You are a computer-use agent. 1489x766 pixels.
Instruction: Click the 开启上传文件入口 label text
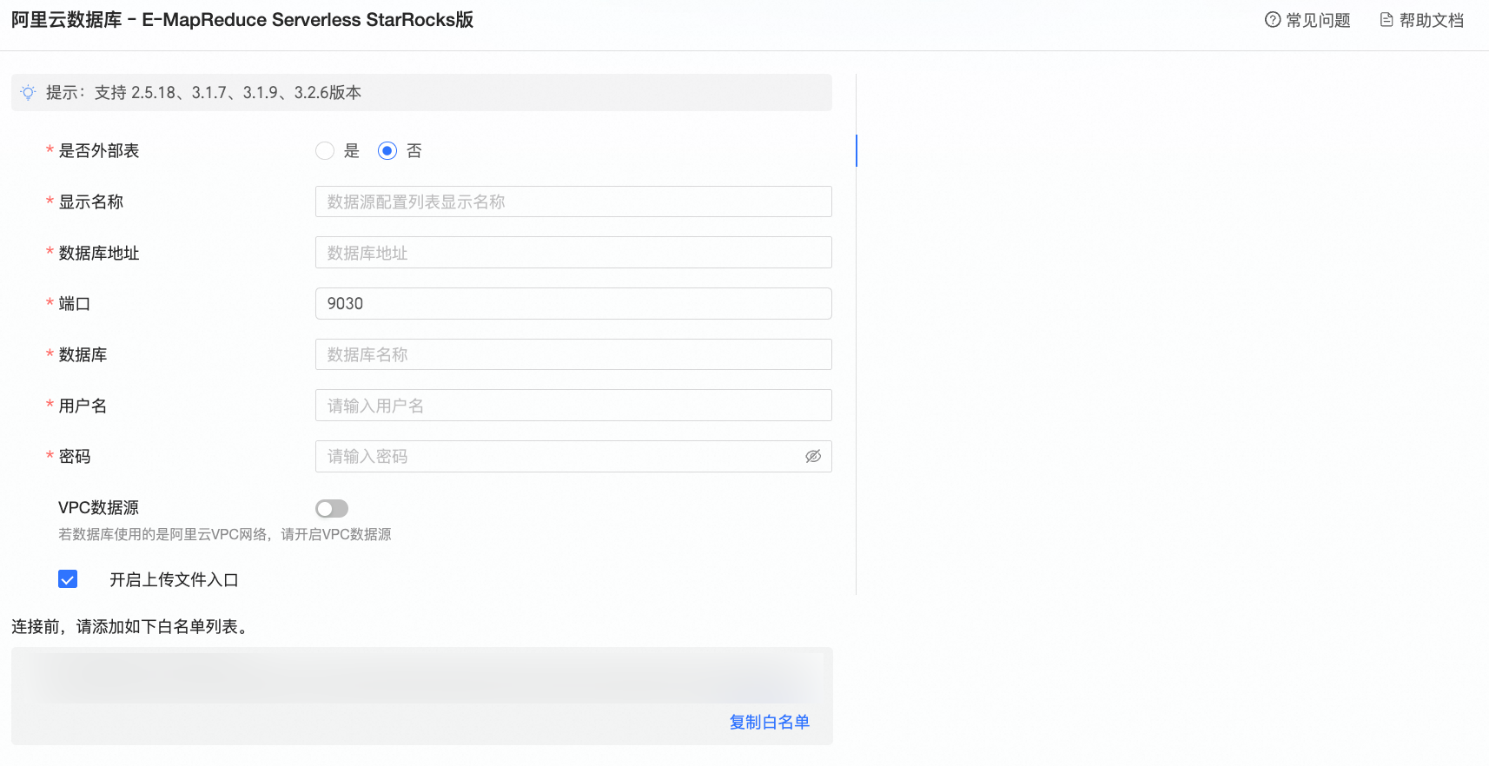pyautogui.click(x=174, y=579)
